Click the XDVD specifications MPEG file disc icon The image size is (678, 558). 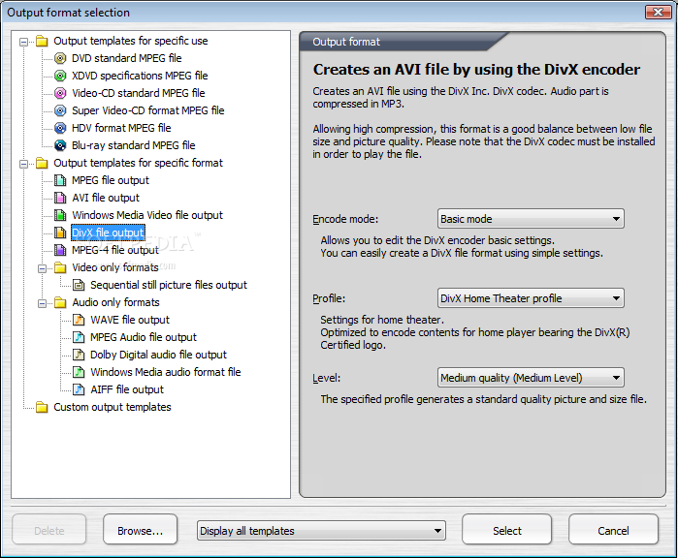click(60, 76)
